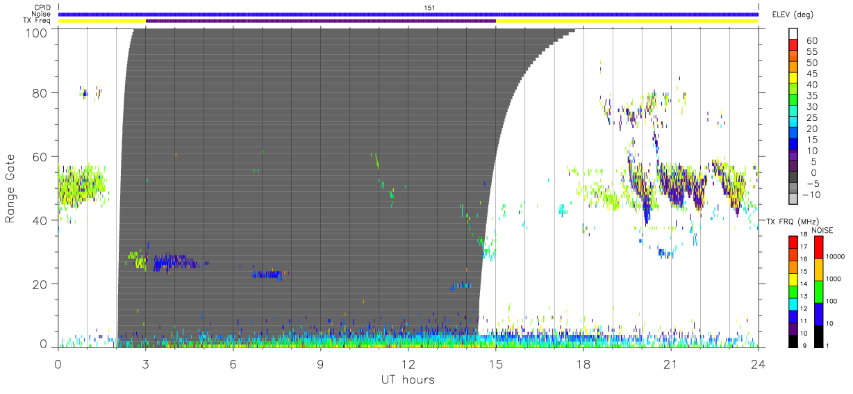Click the 21 tick on UT hours axis
The height and width of the screenshot is (394, 853).
671,363
